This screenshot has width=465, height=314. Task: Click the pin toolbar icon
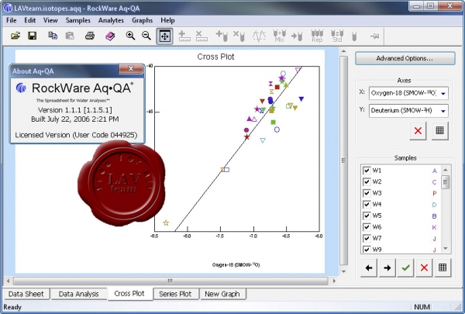coord(374,36)
